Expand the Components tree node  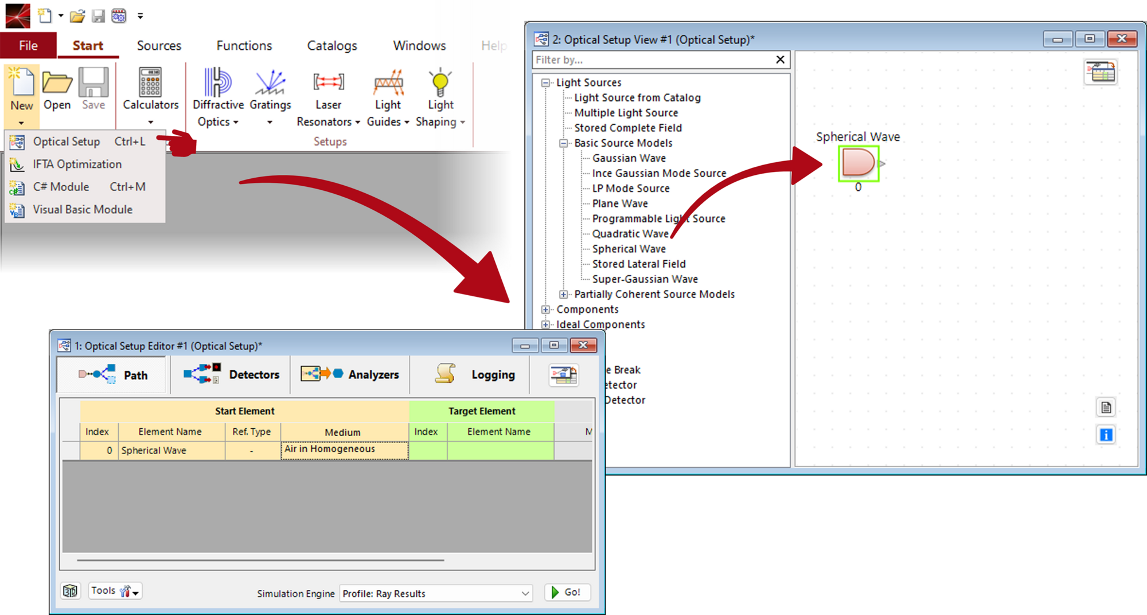[x=545, y=309]
